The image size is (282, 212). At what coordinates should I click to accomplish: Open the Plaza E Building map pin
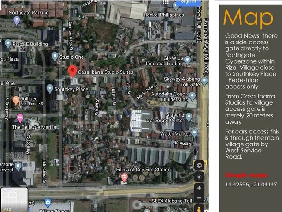click(x=8, y=44)
